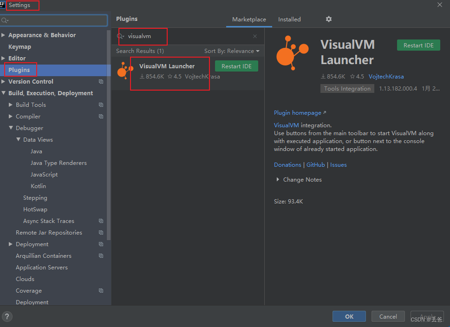Open the Donations link

coord(287,165)
